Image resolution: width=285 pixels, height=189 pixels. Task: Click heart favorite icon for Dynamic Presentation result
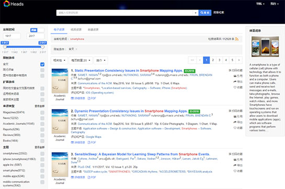(235, 128)
